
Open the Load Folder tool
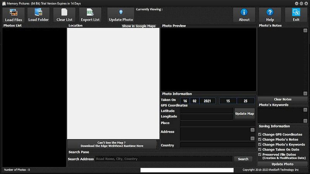point(38,15)
